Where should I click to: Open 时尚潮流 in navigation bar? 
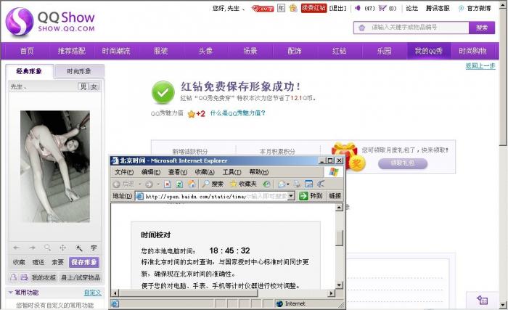click(116, 51)
